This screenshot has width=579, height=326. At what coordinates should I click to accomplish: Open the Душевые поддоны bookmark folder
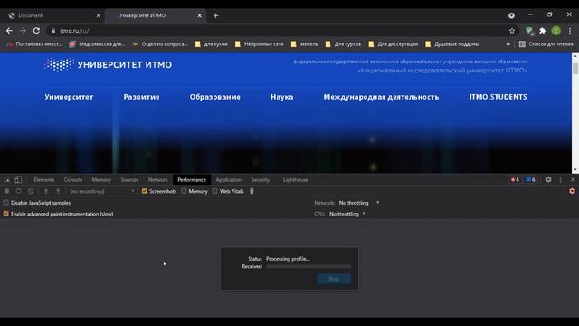452,44
